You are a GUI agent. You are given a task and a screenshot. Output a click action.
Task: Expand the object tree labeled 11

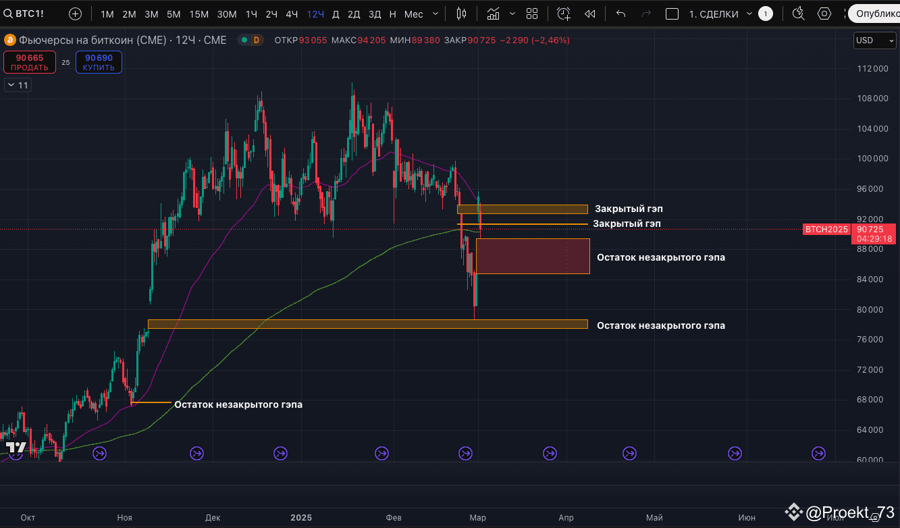point(17,84)
